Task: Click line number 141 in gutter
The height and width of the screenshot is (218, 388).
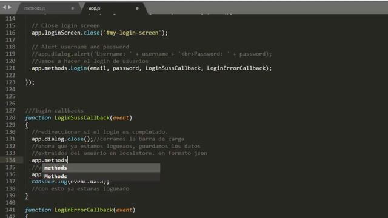Action: [10, 210]
